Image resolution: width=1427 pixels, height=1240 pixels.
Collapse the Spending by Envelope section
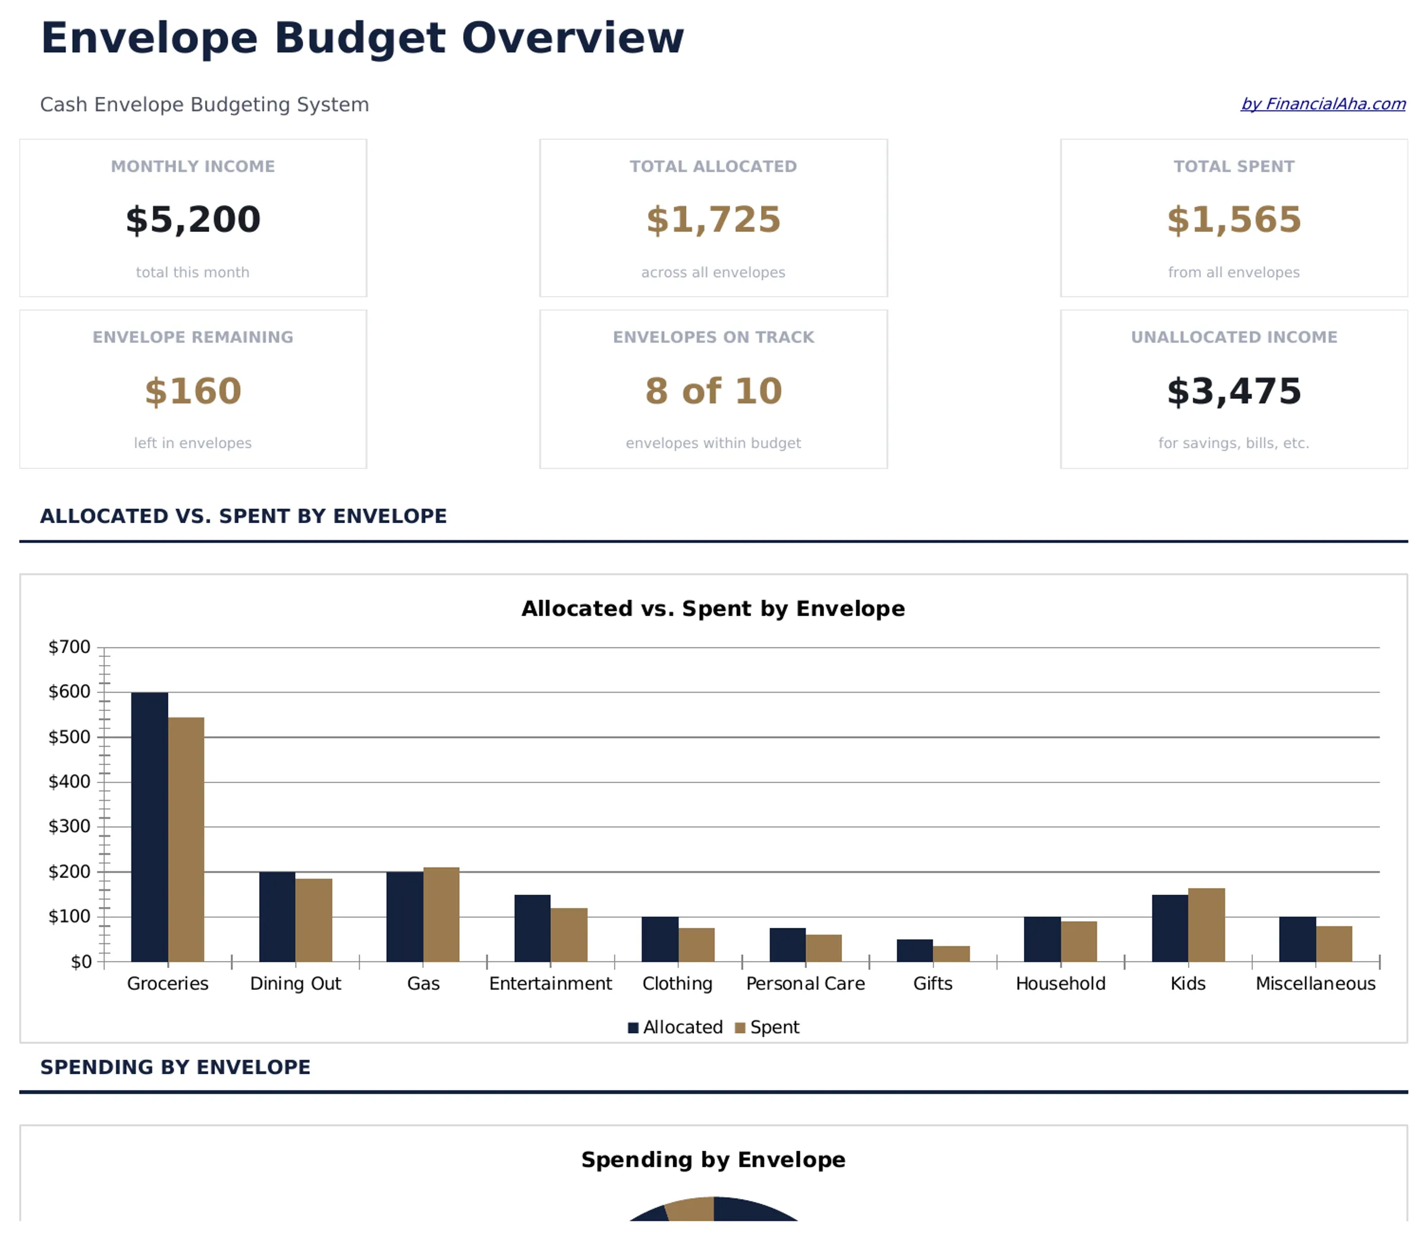(175, 1067)
